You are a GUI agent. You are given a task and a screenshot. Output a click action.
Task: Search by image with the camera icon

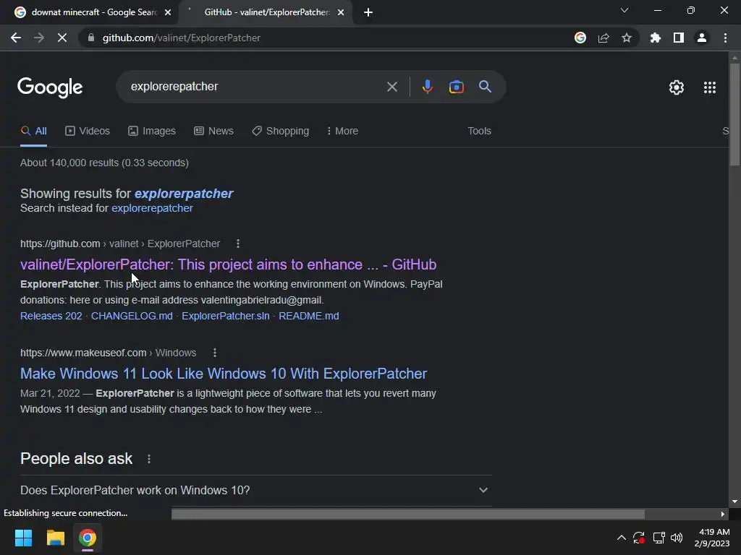(x=456, y=87)
